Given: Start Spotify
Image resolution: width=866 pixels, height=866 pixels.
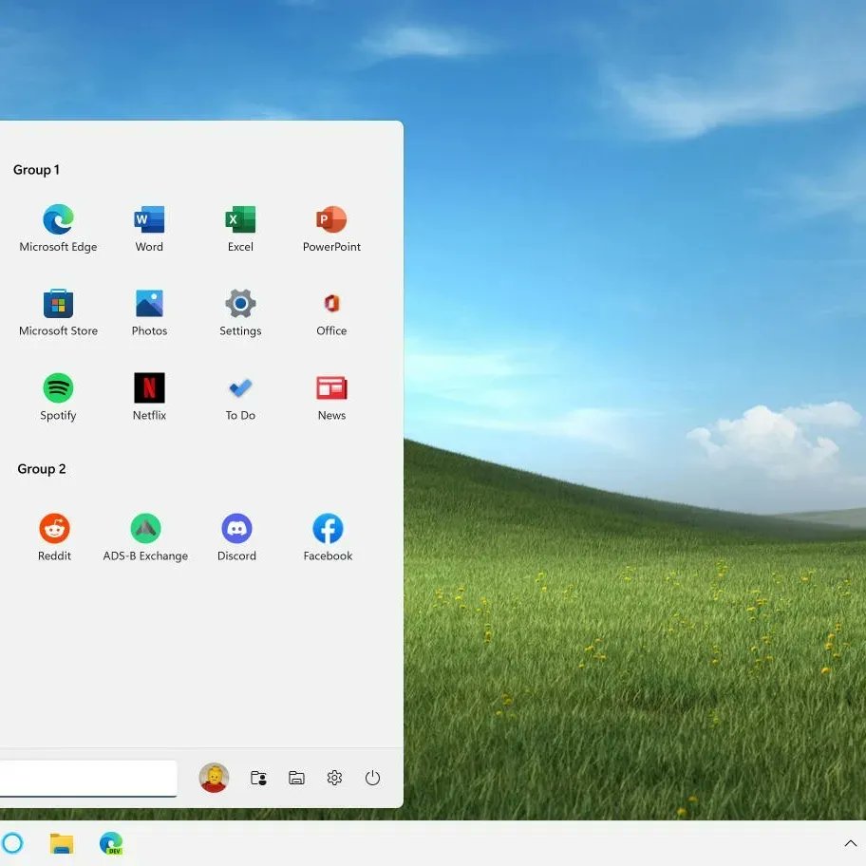Looking at the screenshot, I should pyautogui.click(x=58, y=387).
